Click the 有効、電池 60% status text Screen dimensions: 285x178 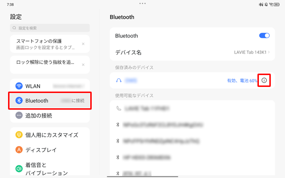242,81
